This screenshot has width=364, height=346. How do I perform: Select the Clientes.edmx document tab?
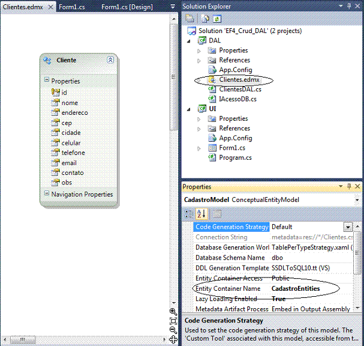coord(23,7)
